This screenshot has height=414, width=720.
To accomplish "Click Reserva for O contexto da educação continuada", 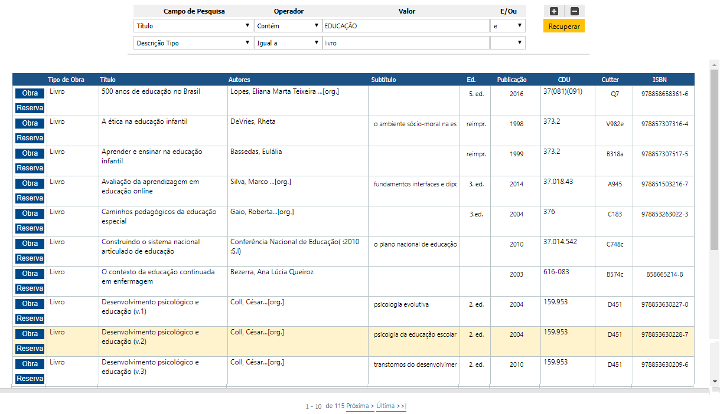I will click(x=30, y=288).
